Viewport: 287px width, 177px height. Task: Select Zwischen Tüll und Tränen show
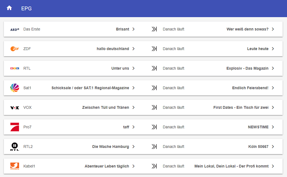tap(105, 108)
